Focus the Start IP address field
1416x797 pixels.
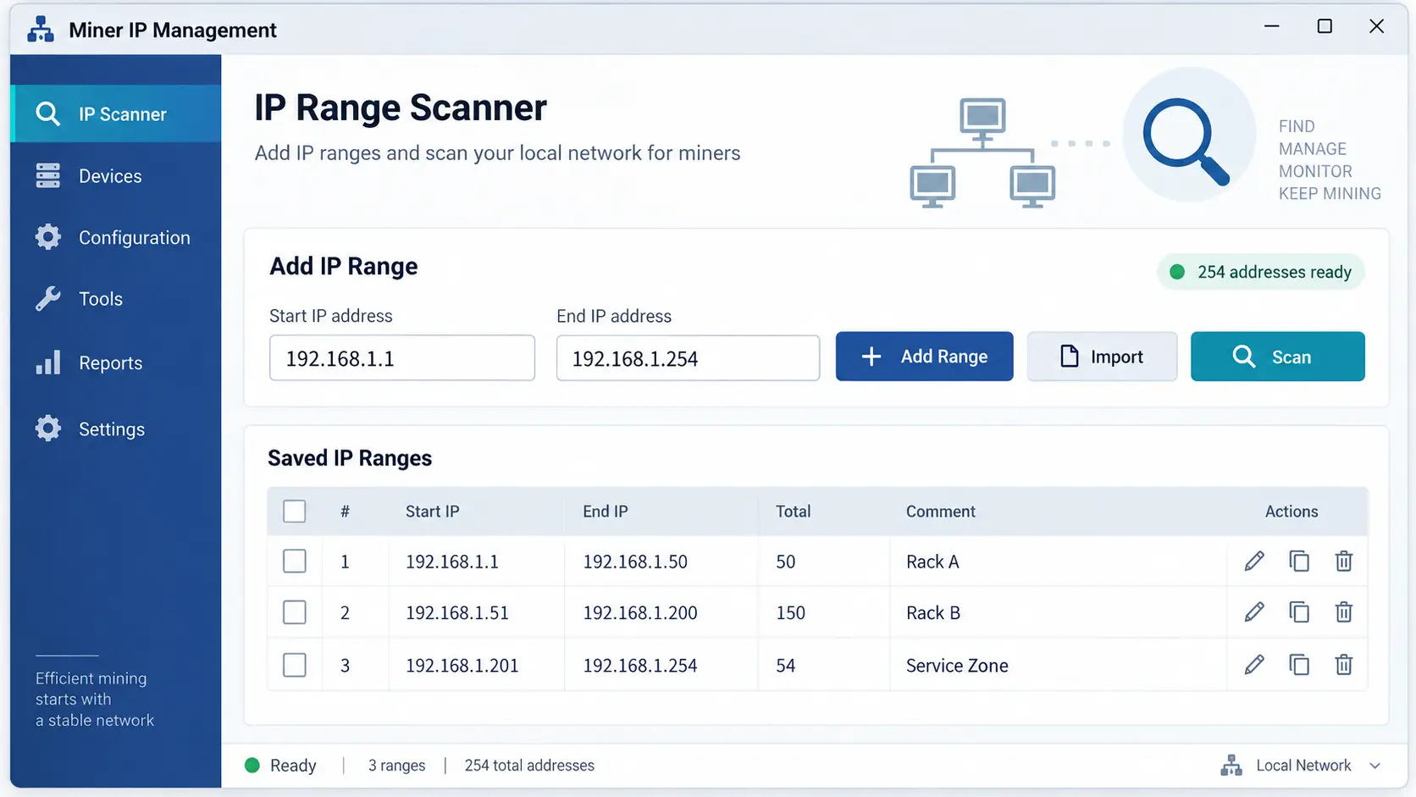click(402, 358)
